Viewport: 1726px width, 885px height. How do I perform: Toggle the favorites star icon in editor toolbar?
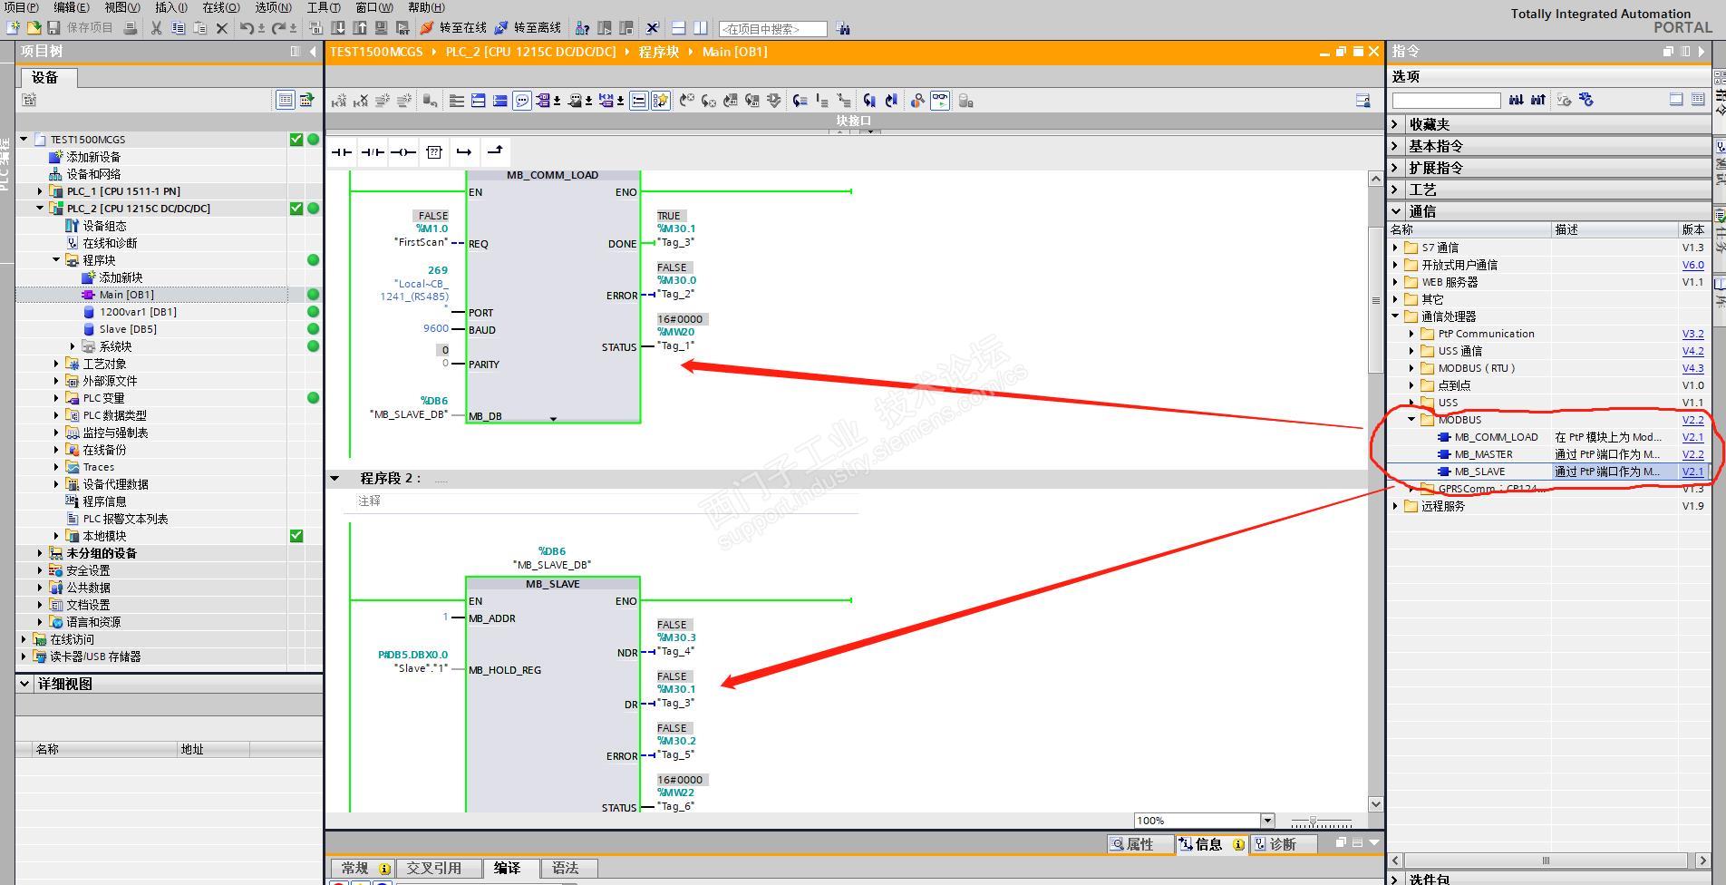(661, 101)
